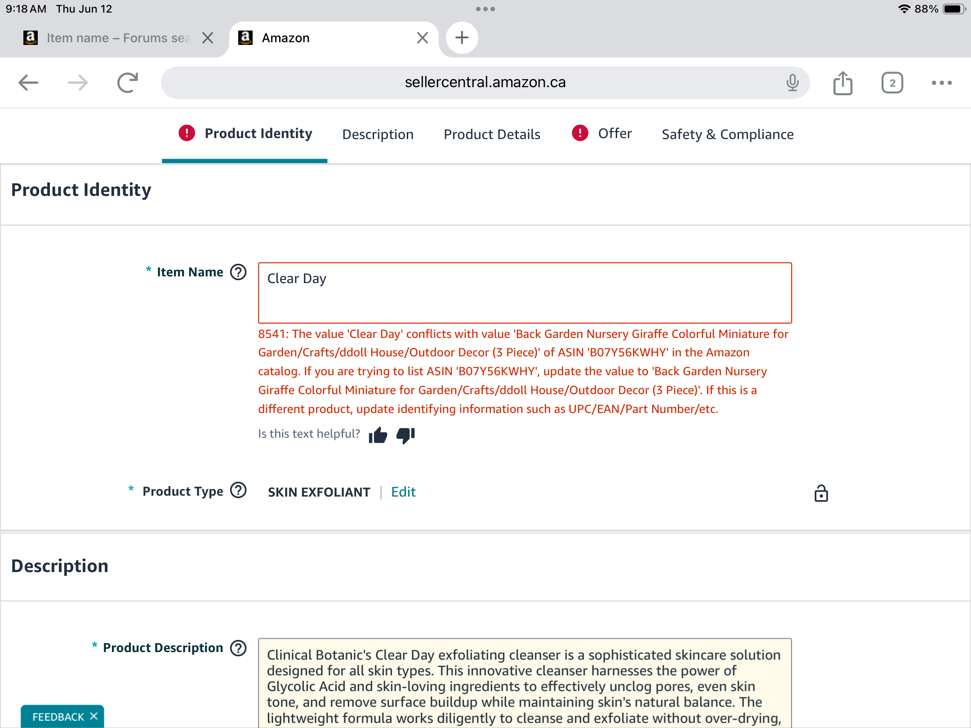Open help for Item Name

click(x=238, y=272)
